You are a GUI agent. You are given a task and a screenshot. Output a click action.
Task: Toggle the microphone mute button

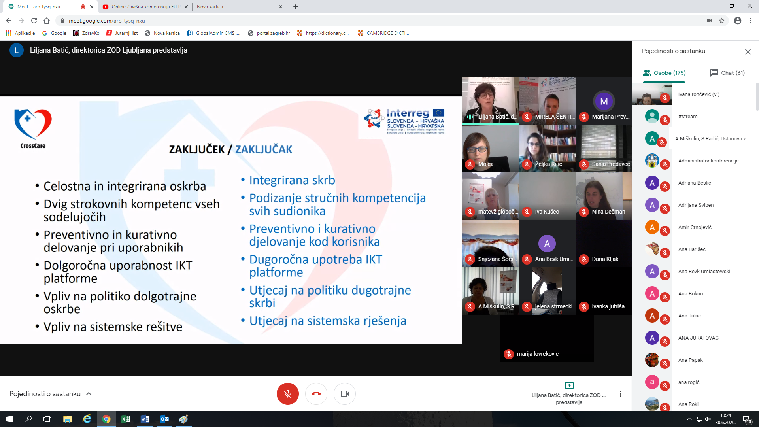pyautogui.click(x=287, y=394)
